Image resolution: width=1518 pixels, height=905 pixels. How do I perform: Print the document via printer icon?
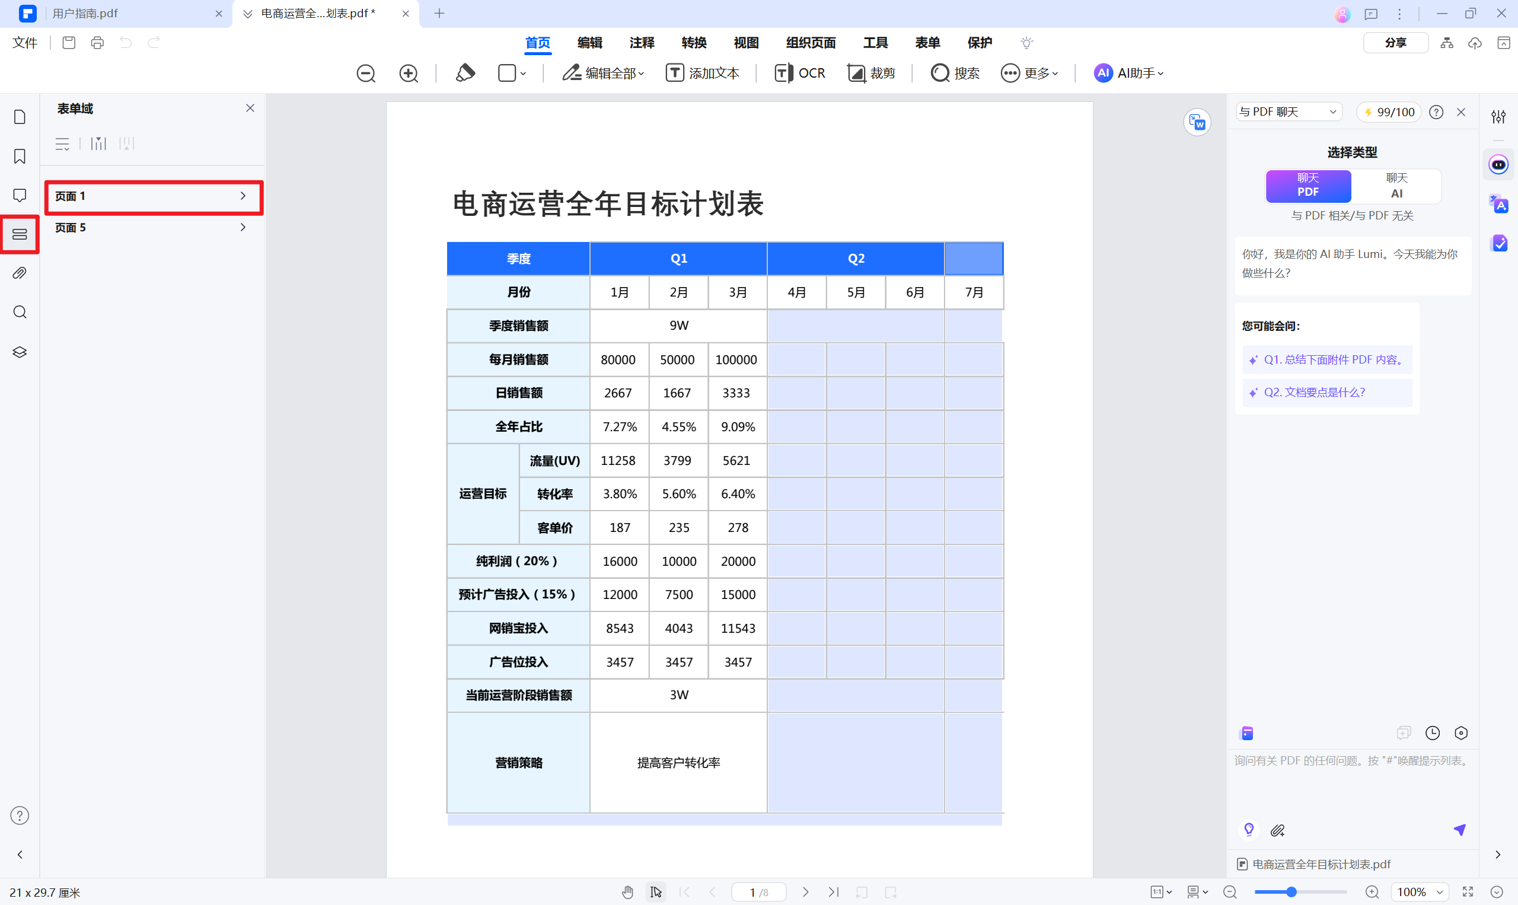[x=97, y=43]
